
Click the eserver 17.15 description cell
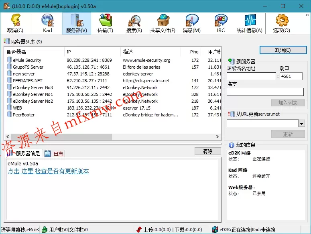(137, 108)
